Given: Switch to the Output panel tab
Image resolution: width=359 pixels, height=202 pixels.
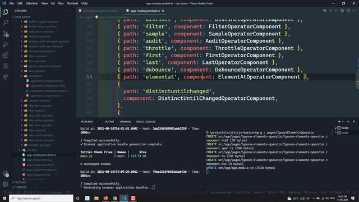Looking at the screenshot, I should coord(109,122).
